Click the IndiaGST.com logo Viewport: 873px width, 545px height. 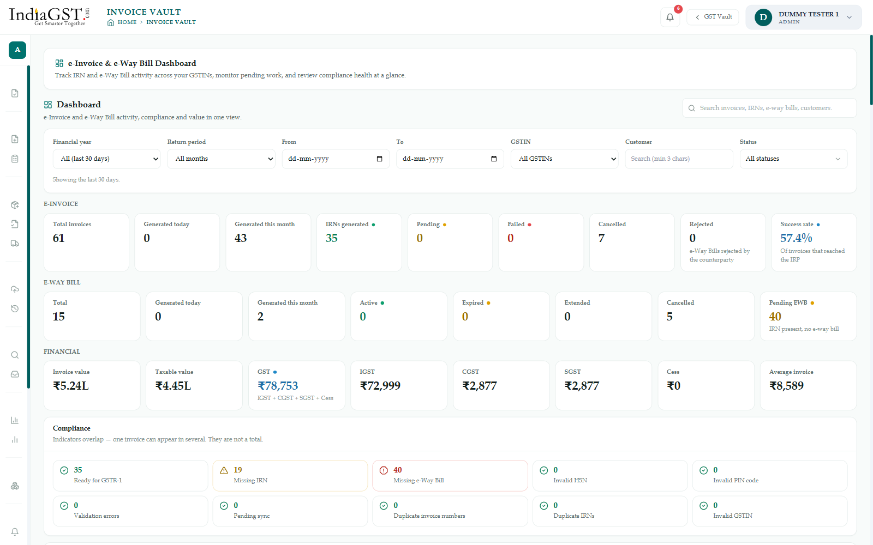49,16
